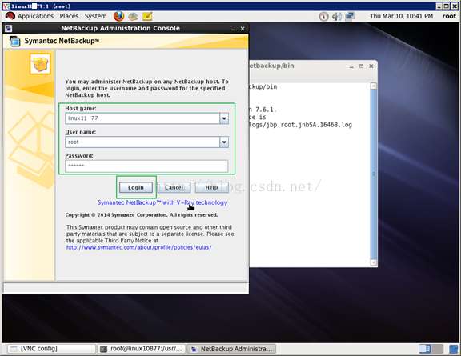Click the first workspace switcher box
This screenshot has width=461, height=356.
pos(425,349)
